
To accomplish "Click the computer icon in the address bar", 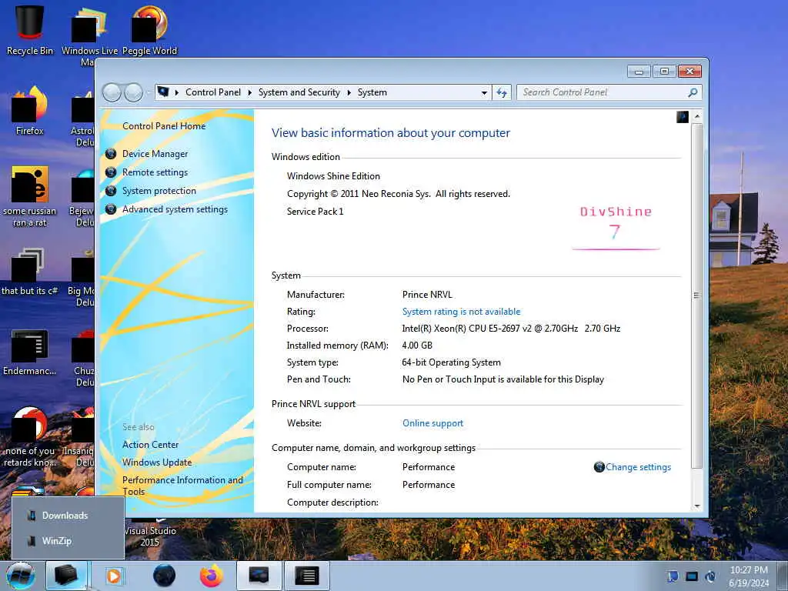I will coord(163,92).
